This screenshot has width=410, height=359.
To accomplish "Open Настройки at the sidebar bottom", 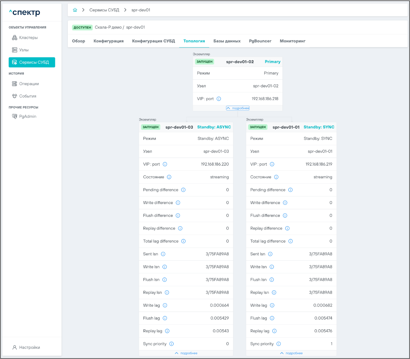I will click(29, 347).
